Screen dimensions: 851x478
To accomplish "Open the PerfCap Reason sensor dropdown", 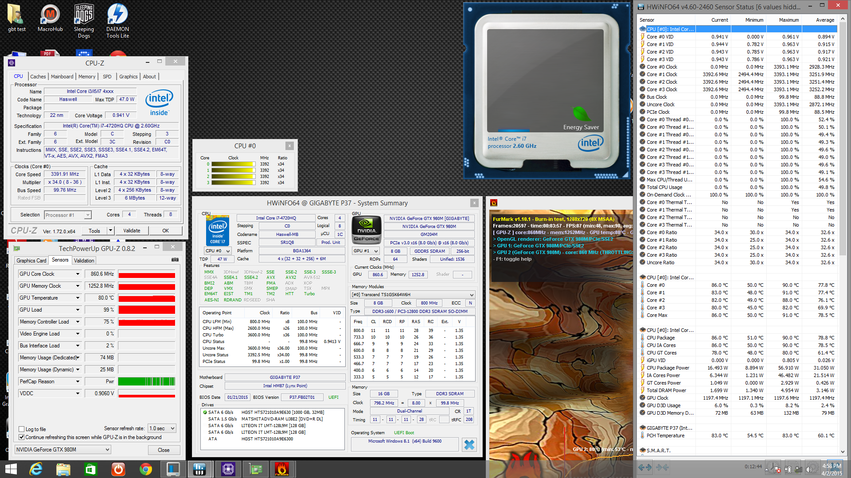I will pos(78,382).
